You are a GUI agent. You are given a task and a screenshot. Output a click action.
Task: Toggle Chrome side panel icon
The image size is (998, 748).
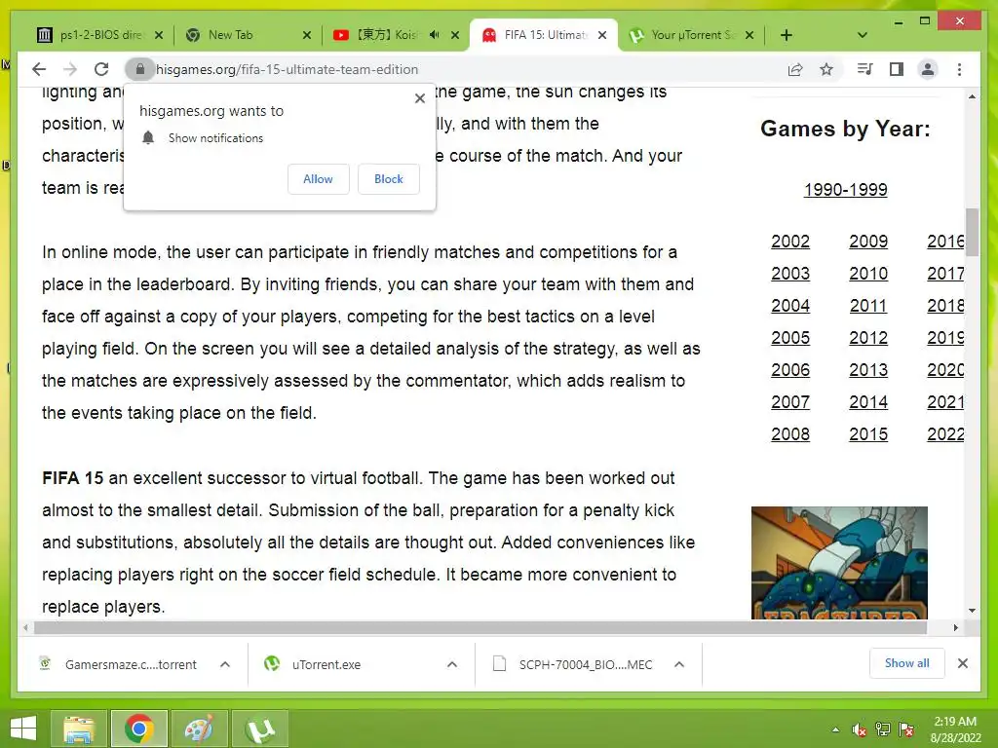[897, 69]
